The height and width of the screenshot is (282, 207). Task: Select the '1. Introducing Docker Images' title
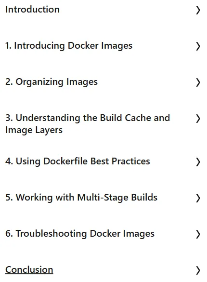click(69, 46)
